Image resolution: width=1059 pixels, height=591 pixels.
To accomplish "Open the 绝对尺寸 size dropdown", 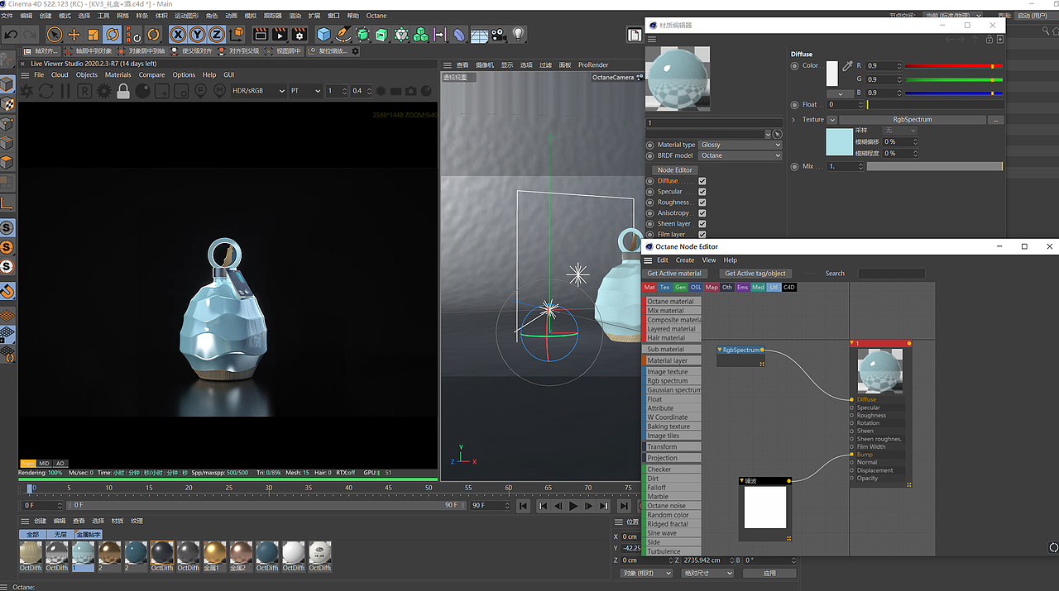I will coord(707,573).
